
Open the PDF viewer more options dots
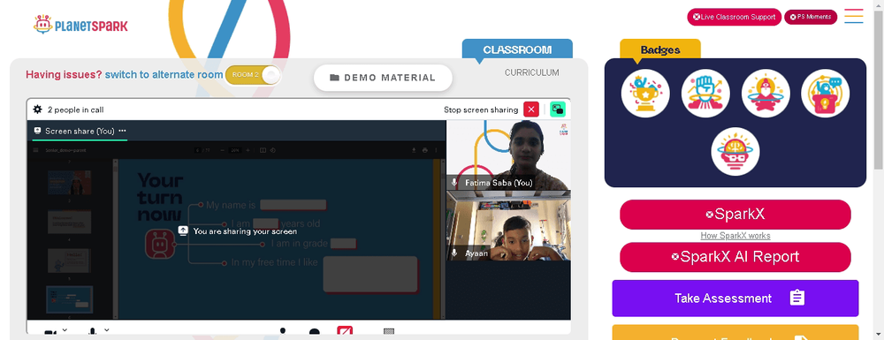pyautogui.click(x=436, y=150)
